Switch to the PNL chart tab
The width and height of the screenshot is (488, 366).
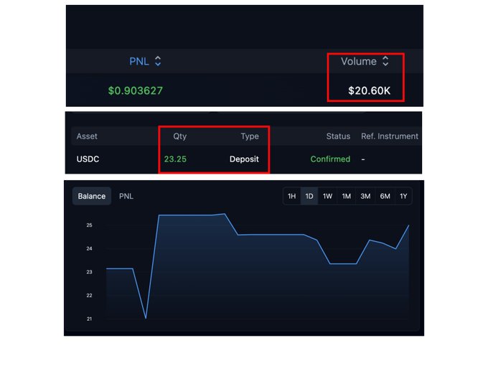click(126, 196)
